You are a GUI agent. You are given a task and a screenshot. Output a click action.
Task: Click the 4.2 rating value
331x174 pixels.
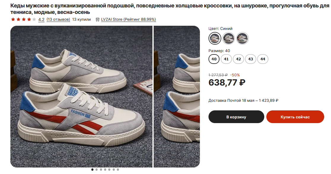pyautogui.click(x=42, y=20)
